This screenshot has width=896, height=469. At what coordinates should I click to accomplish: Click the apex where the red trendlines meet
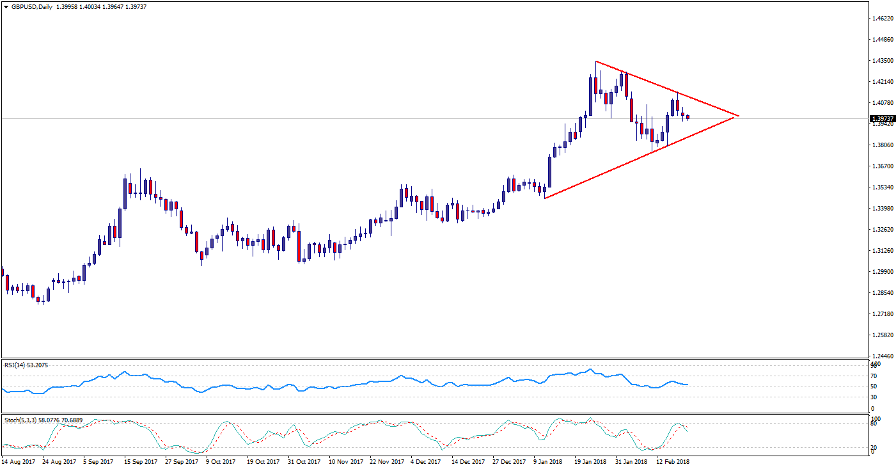[739, 116]
